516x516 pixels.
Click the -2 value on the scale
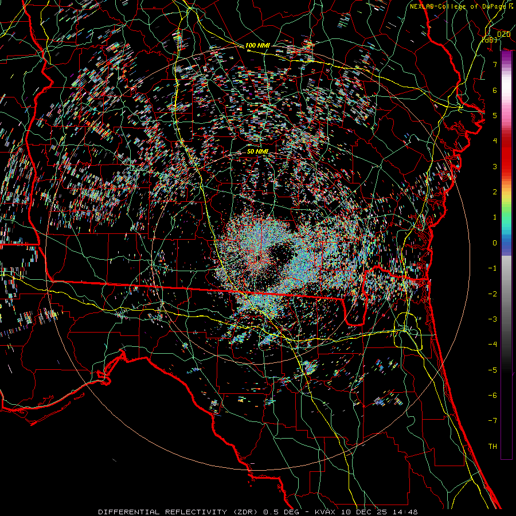click(492, 294)
